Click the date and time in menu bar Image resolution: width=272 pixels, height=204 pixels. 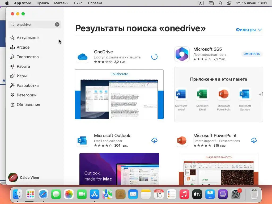(251, 3)
